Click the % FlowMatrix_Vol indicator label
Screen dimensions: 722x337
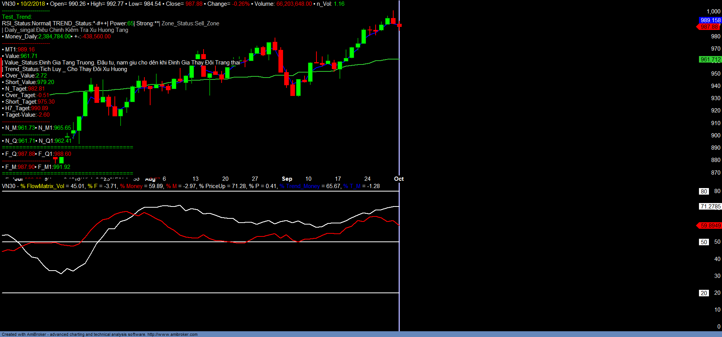pos(42,186)
